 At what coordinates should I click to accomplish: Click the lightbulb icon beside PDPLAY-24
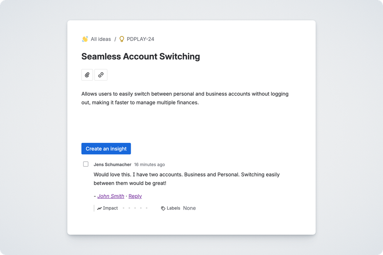(x=122, y=39)
